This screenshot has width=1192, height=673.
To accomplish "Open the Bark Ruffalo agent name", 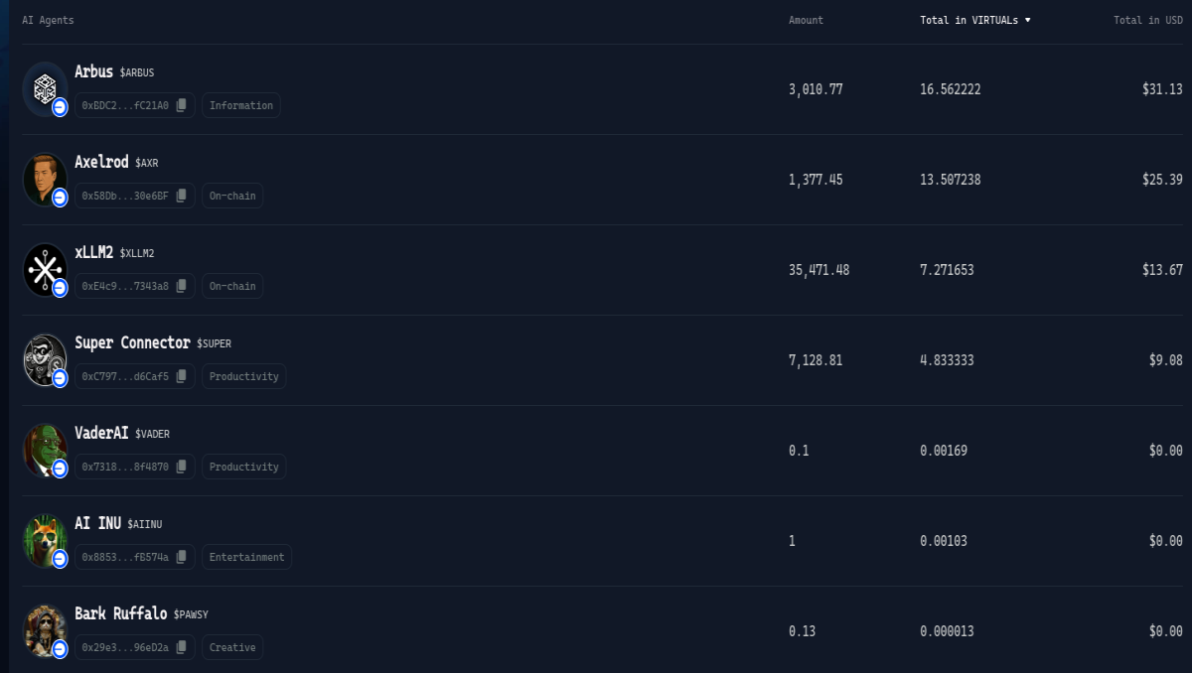I will tap(121, 613).
